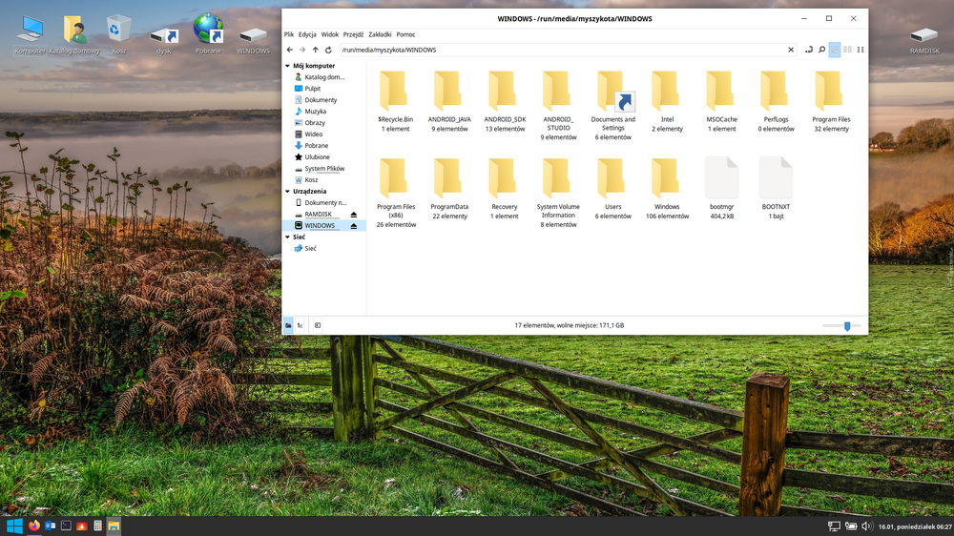
Task: Eject the WINDOWS drive in sidebar
Action: (354, 226)
